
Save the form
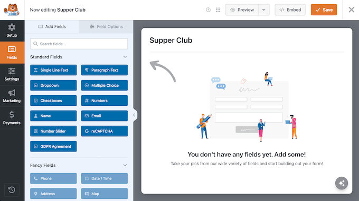[x=324, y=10]
